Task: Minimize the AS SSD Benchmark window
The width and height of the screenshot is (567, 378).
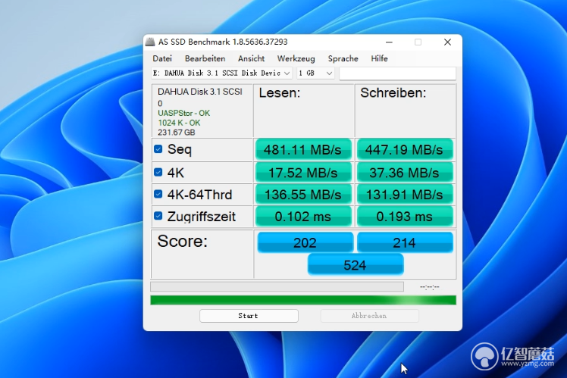Action: tap(389, 42)
